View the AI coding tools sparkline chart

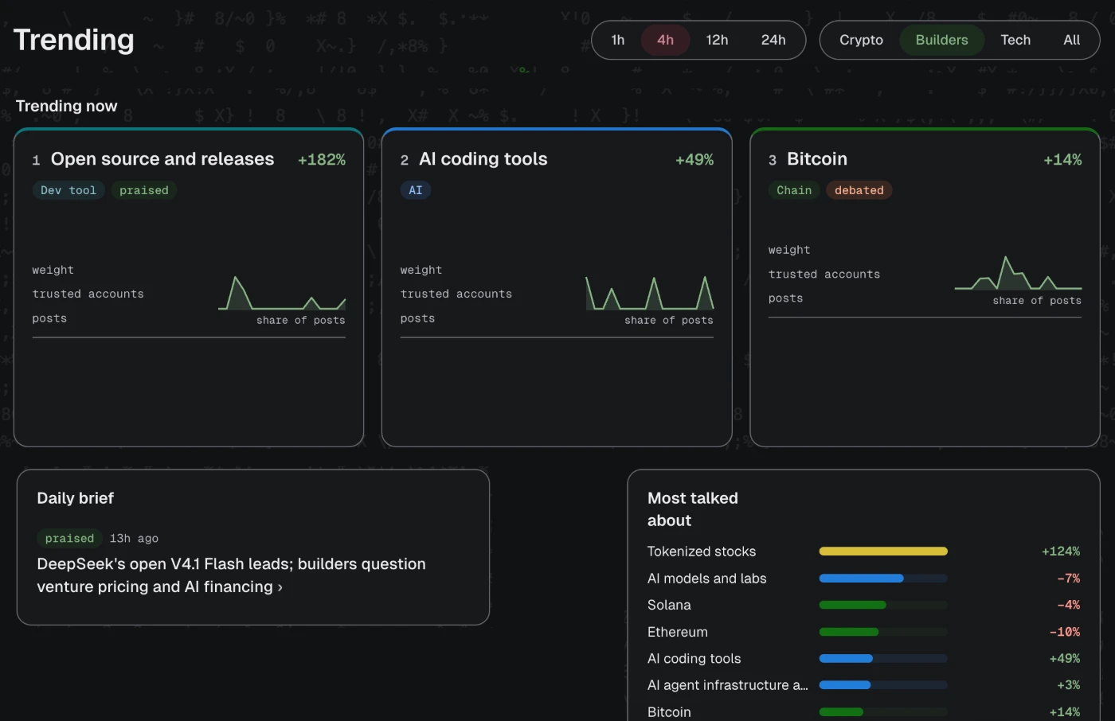coord(650,293)
